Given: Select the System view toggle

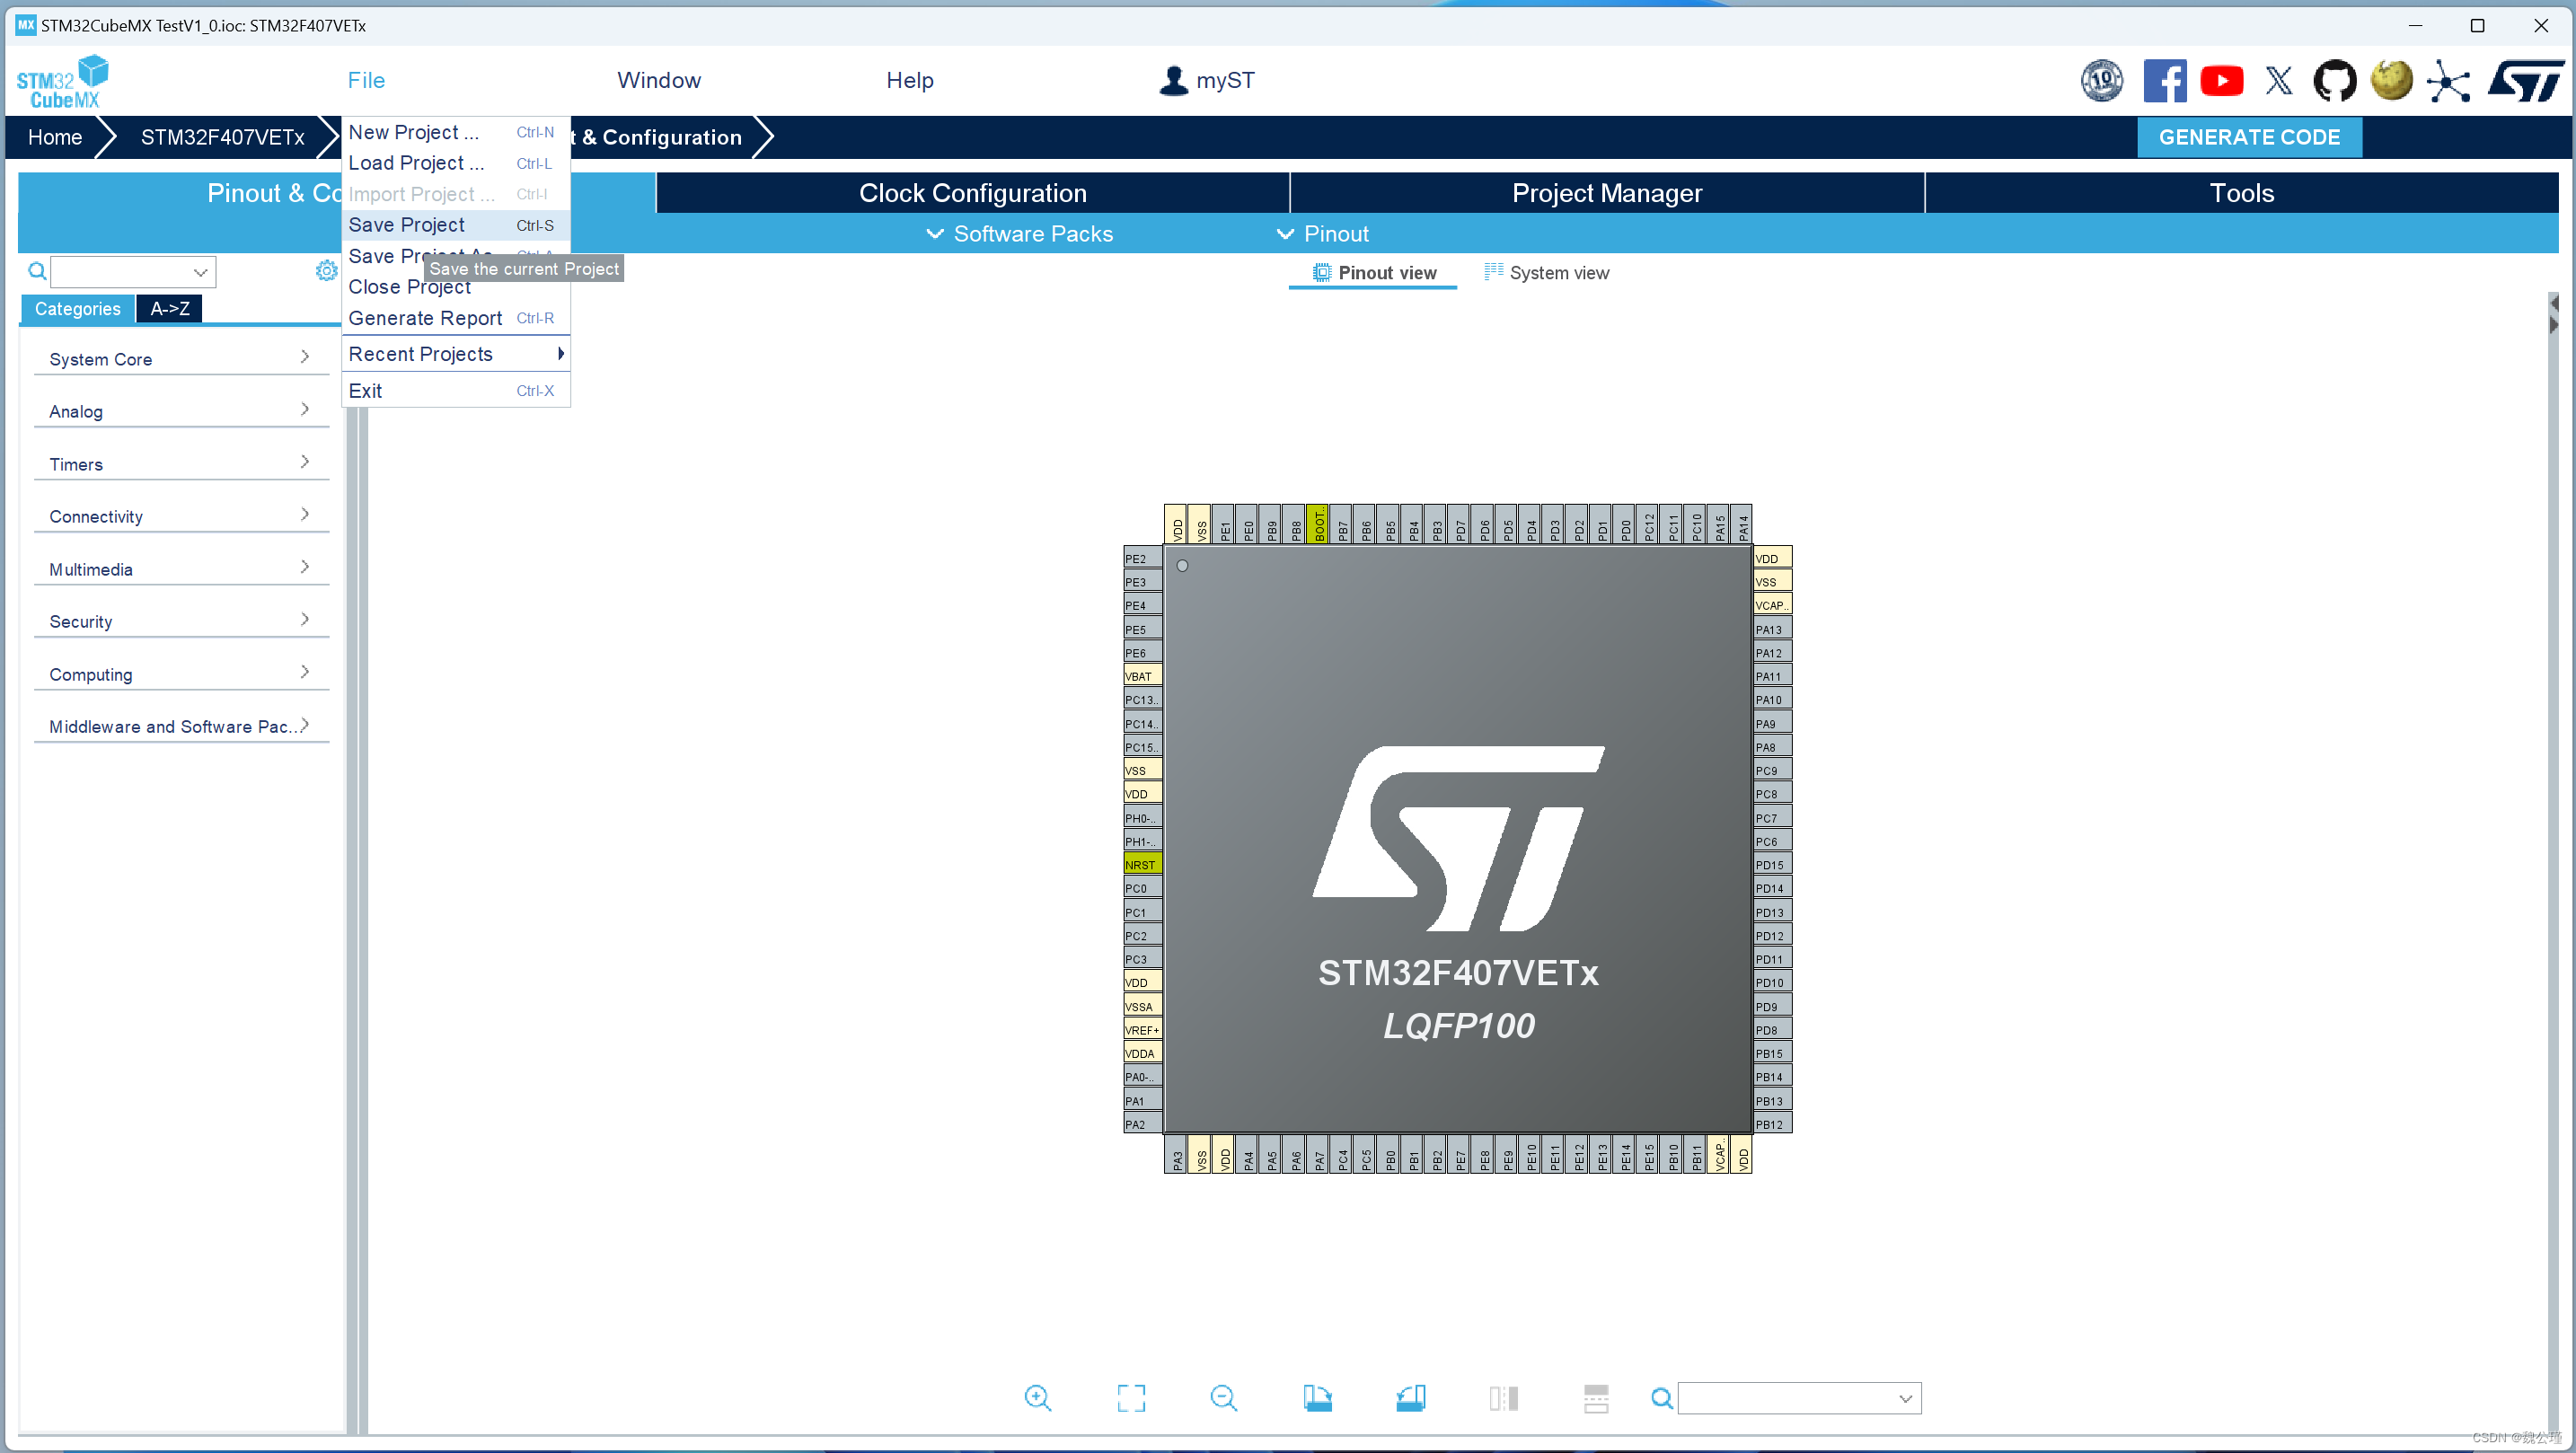Looking at the screenshot, I should click(1543, 272).
